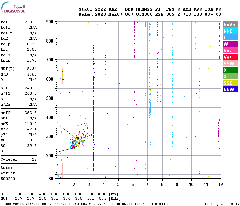Click the Lowell Digisonde logo

[x=13, y=7]
